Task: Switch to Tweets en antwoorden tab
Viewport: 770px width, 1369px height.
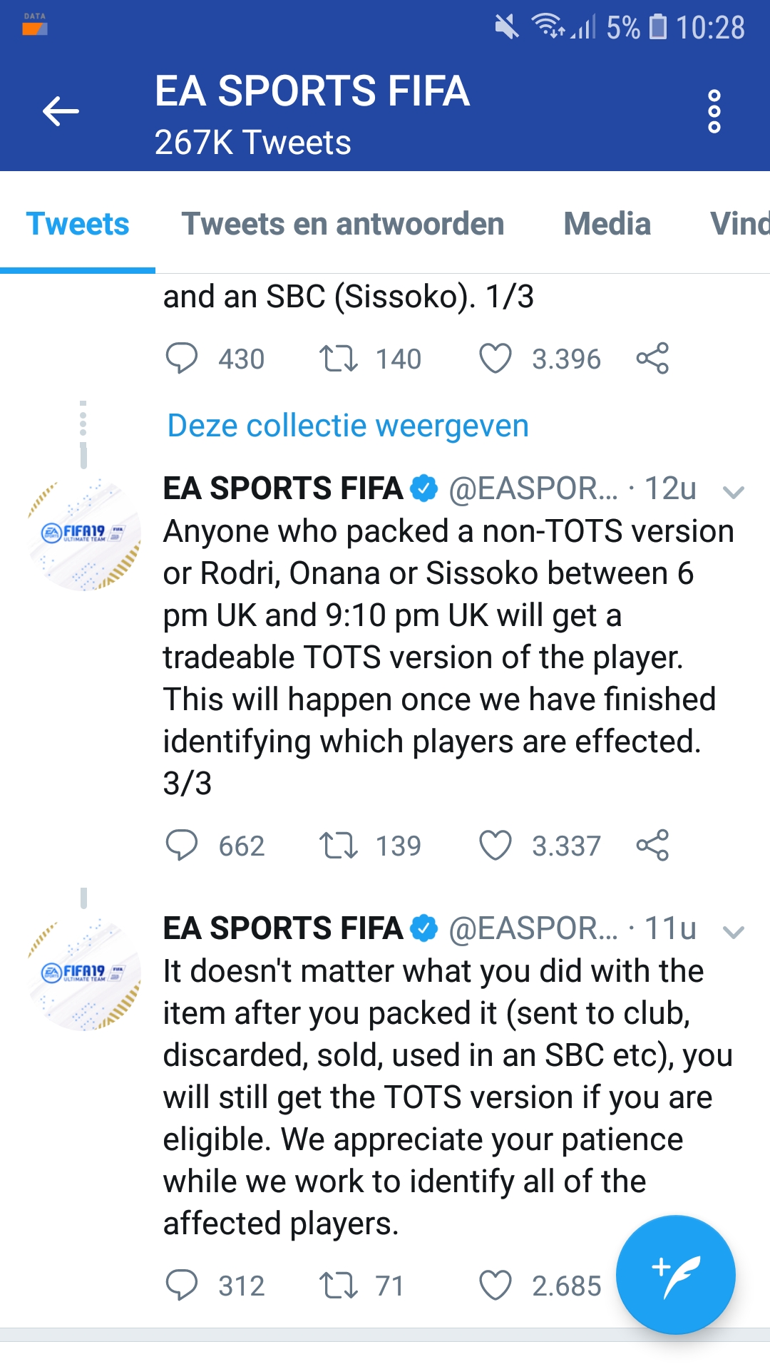Action: (343, 224)
